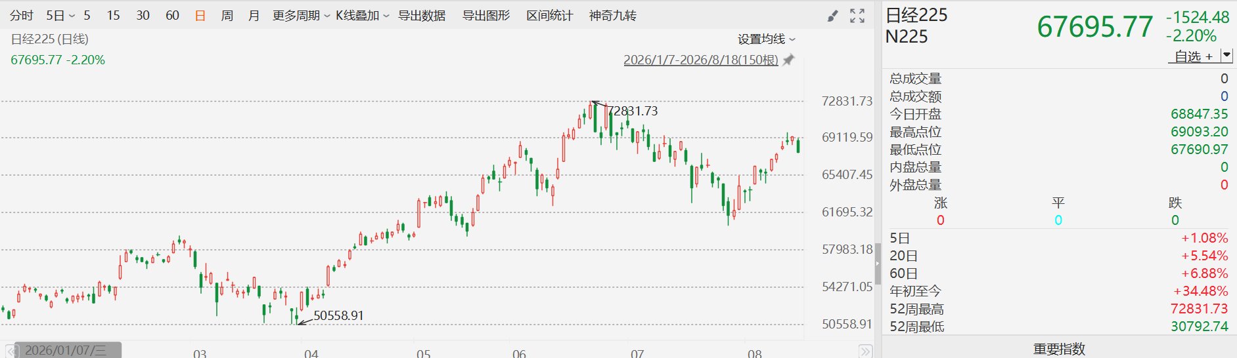Click 67695.77 -2.20% under chart title

[58, 60]
